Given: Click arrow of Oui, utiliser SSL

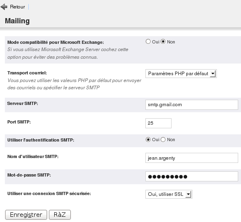Looking at the screenshot, I should pos(188,194).
